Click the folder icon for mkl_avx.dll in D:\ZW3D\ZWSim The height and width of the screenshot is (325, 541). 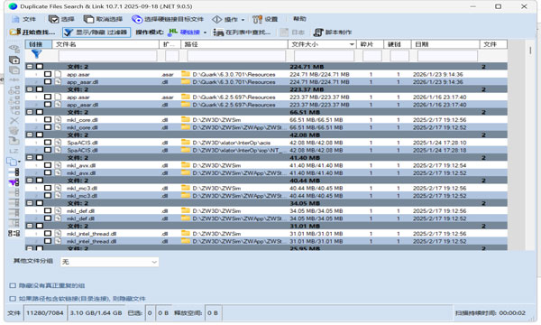186,165
